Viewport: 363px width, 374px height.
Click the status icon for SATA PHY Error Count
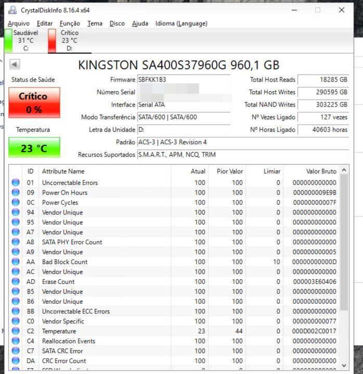tap(16, 242)
